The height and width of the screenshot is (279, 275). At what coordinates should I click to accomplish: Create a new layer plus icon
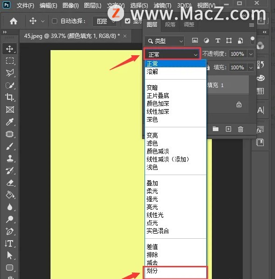[x=228, y=129]
